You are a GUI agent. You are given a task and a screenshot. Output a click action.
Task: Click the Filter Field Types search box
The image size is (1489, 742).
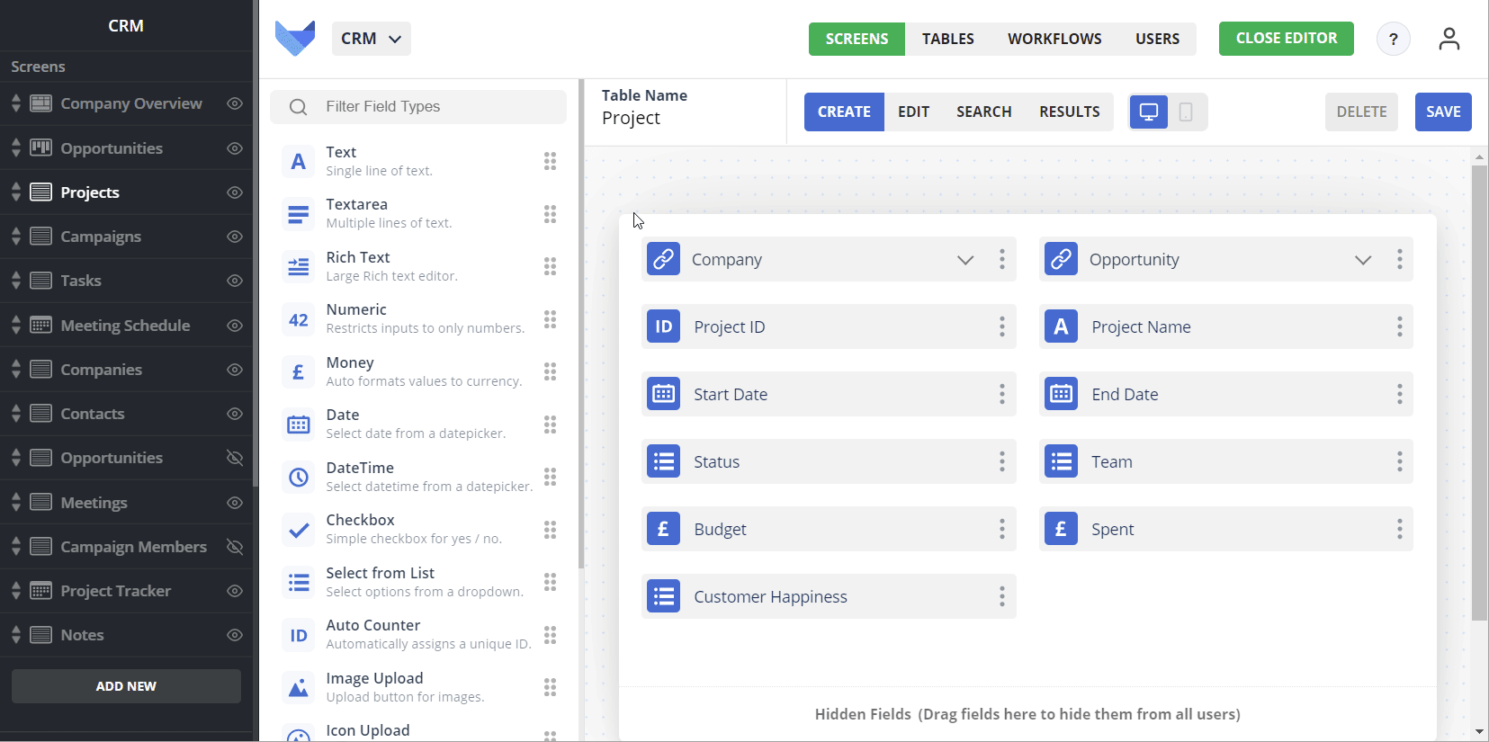click(418, 107)
